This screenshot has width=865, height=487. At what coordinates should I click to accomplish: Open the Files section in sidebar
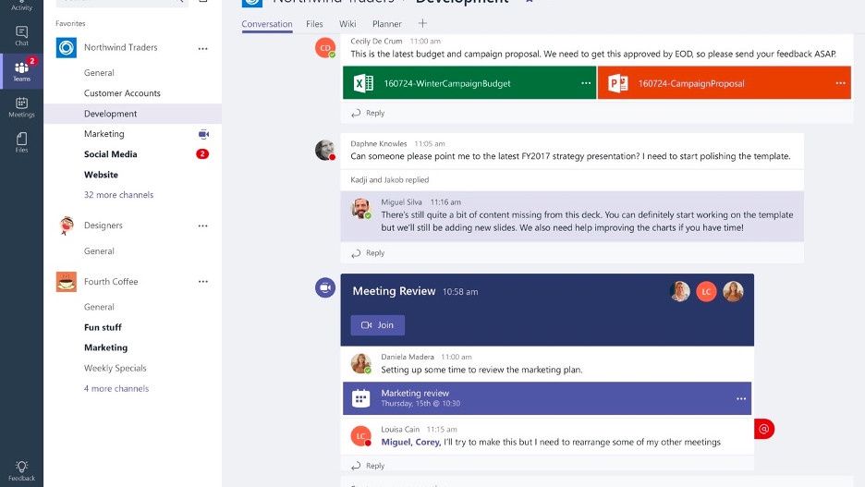(x=21, y=141)
